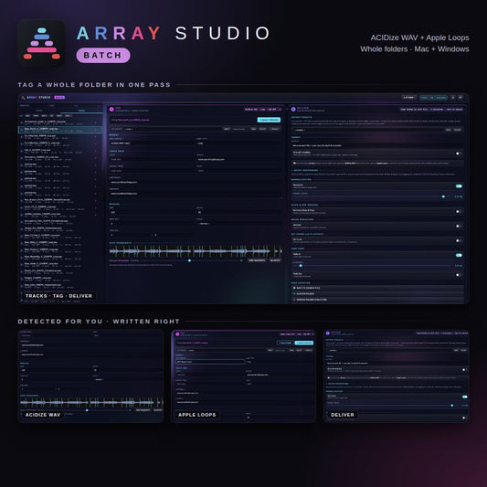Disable the Normalize toggle in main Deliver panel
Screen dimensions: 487x487
[x=459, y=186]
